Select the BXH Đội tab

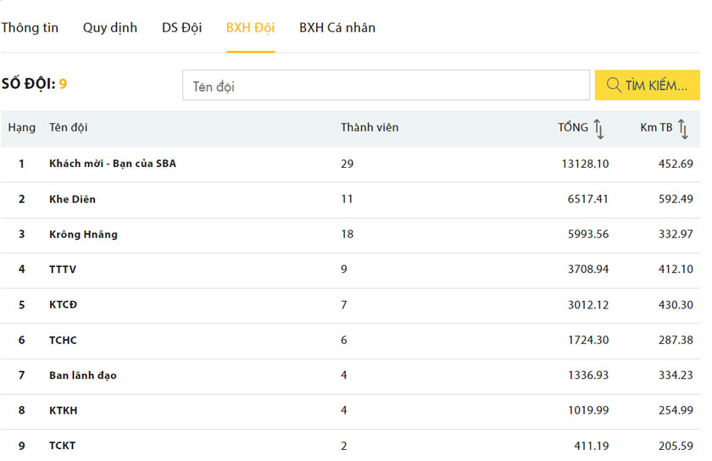pyautogui.click(x=250, y=28)
